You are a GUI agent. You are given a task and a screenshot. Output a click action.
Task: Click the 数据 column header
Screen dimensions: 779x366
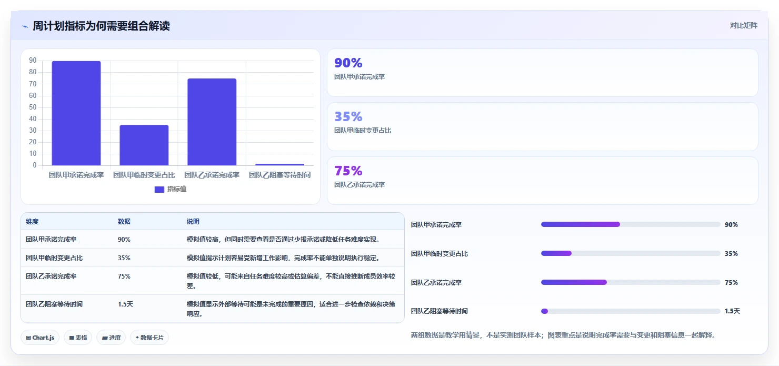pyautogui.click(x=124, y=222)
